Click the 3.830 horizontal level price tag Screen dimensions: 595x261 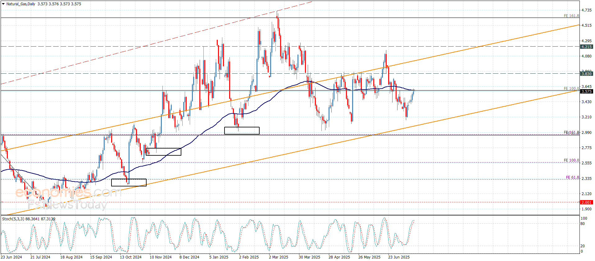click(586, 74)
